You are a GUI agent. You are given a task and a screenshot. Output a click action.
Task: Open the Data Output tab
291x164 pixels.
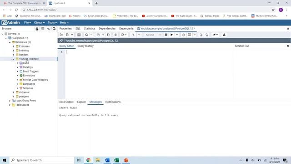click(x=66, y=102)
